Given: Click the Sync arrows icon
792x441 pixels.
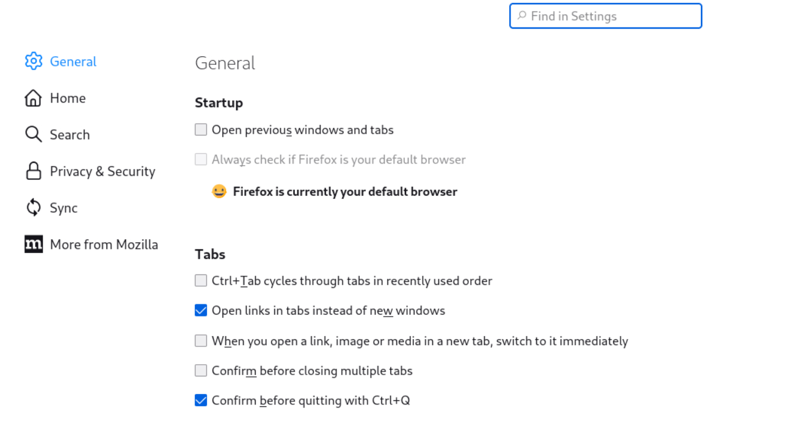Looking at the screenshot, I should (33, 207).
